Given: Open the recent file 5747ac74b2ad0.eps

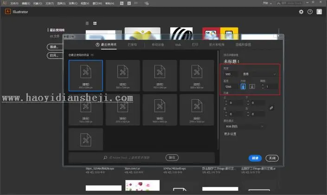Looking at the screenshot, I should tap(175, 169).
